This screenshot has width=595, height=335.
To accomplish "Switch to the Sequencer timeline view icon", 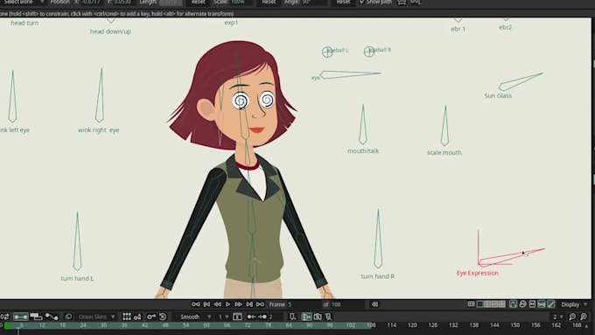I will pyautogui.click(x=36, y=317).
